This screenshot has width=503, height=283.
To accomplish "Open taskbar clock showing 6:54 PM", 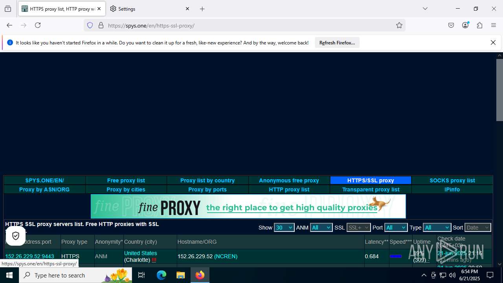I will pos(470,275).
